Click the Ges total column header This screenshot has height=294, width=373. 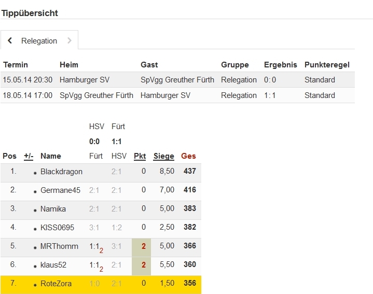188,156
